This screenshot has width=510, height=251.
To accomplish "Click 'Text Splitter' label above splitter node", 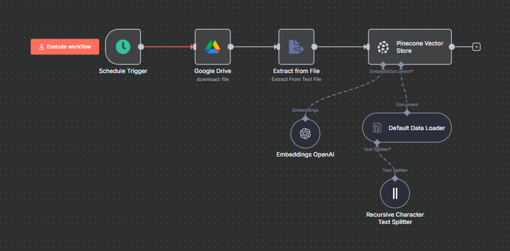I will click(x=395, y=170).
